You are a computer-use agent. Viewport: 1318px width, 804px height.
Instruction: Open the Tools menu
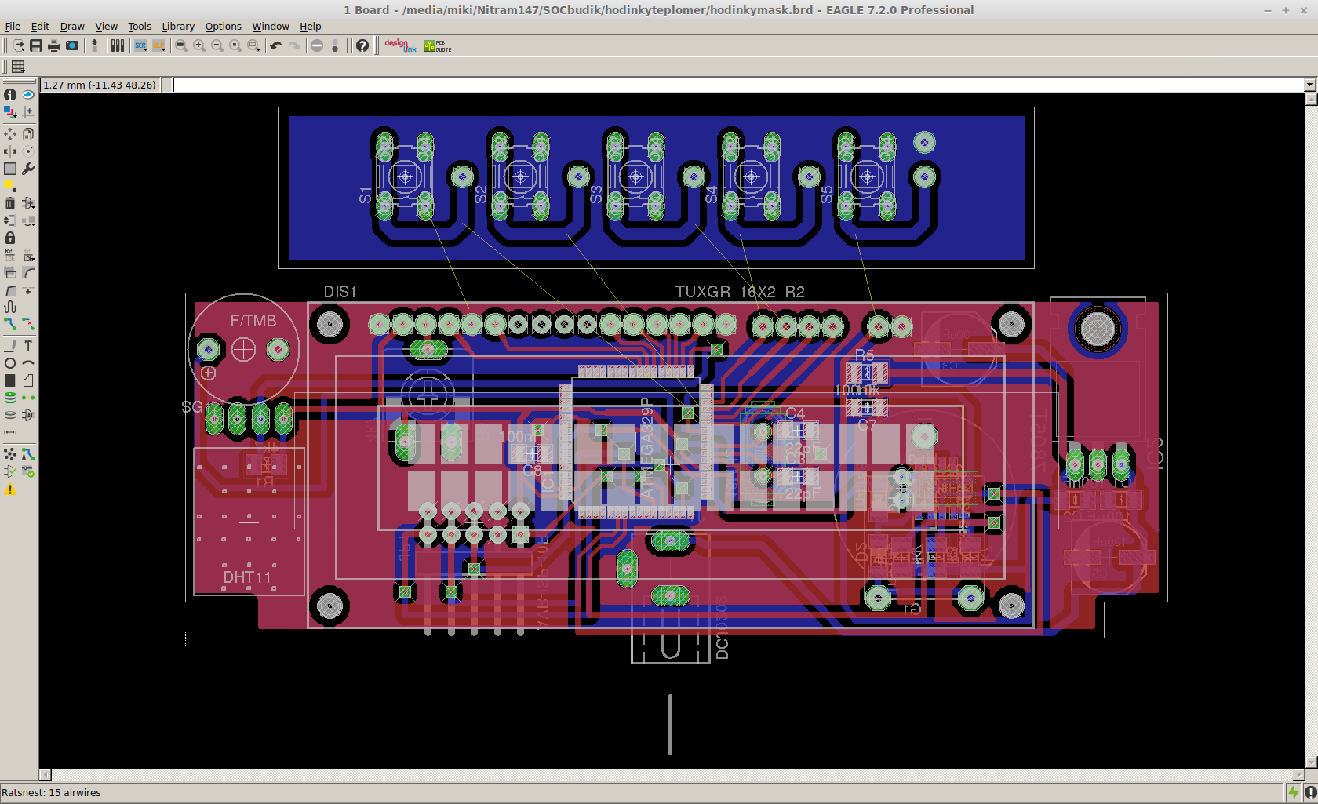tap(140, 26)
